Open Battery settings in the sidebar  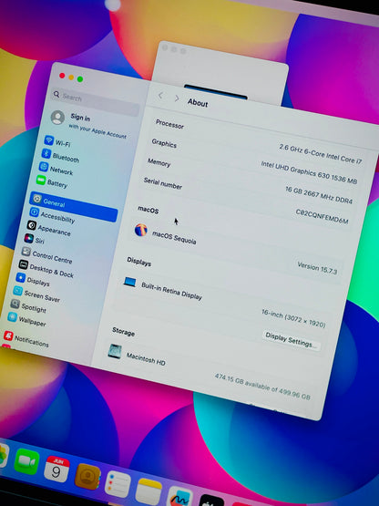click(x=52, y=182)
